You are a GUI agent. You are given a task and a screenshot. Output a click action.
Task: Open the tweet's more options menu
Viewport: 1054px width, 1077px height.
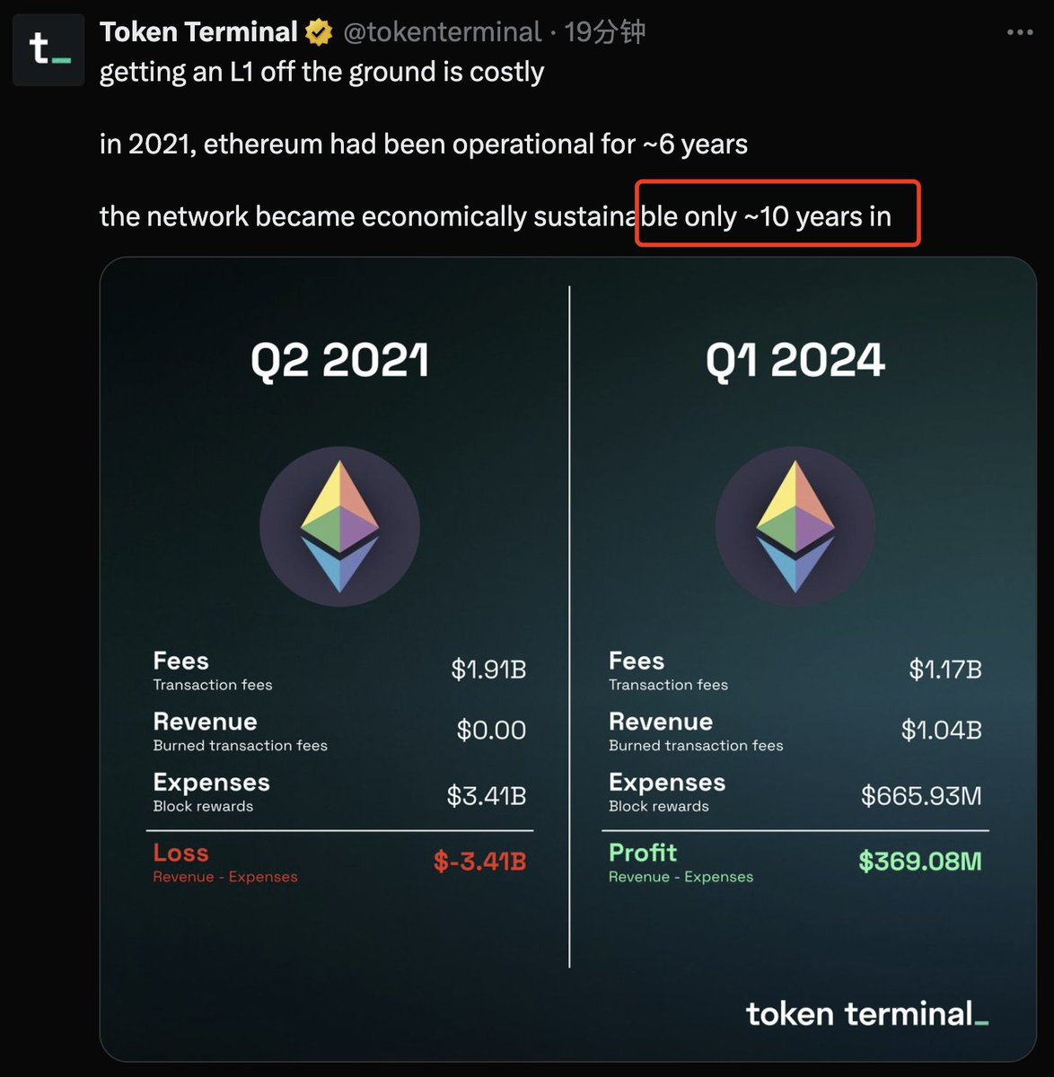coord(1020,32)
